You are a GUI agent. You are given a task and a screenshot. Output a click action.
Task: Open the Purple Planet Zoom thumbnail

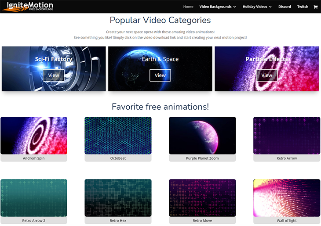coord(202,136)
